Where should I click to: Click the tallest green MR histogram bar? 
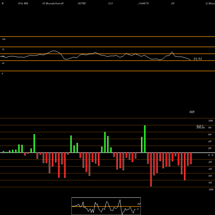click(145, 139)
